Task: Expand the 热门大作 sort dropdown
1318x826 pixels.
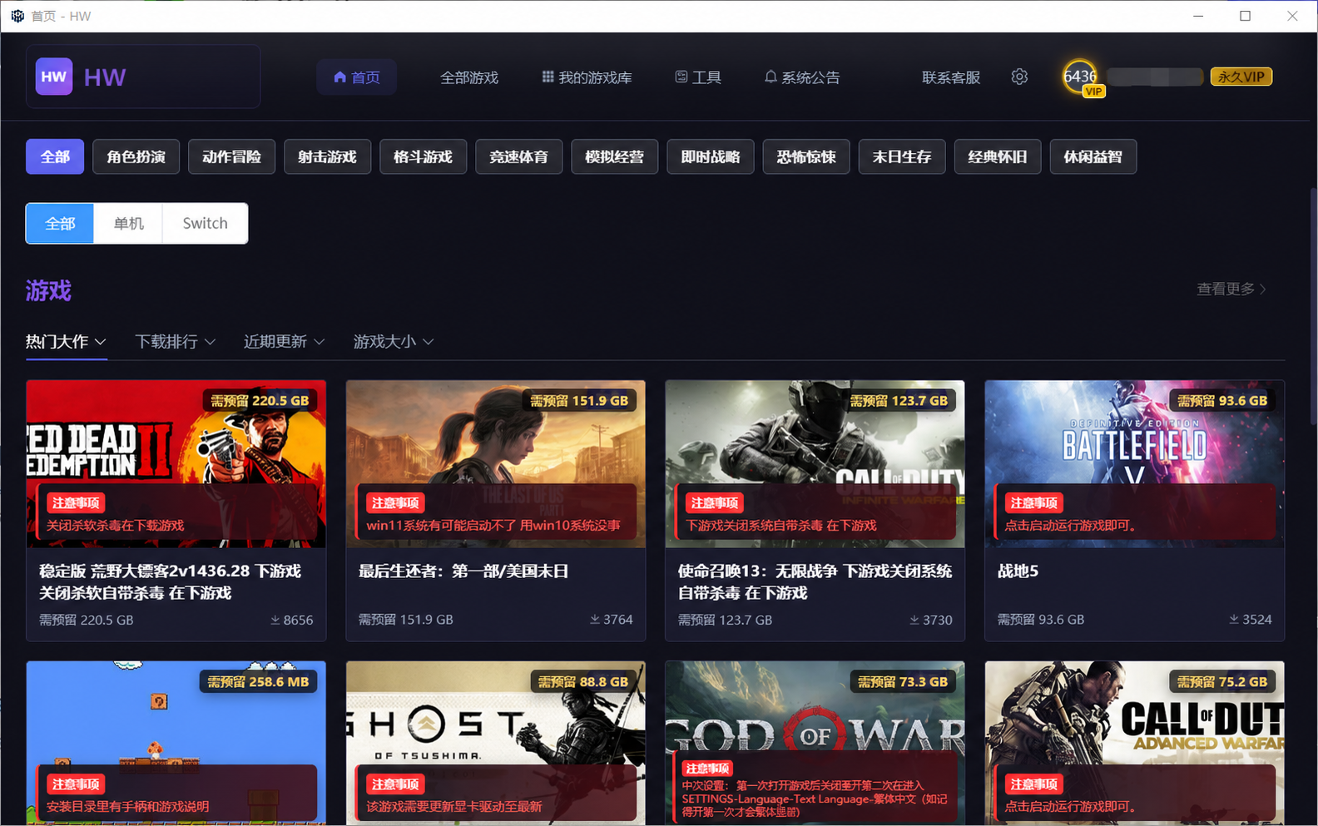Action: click(x=66, y=342)
